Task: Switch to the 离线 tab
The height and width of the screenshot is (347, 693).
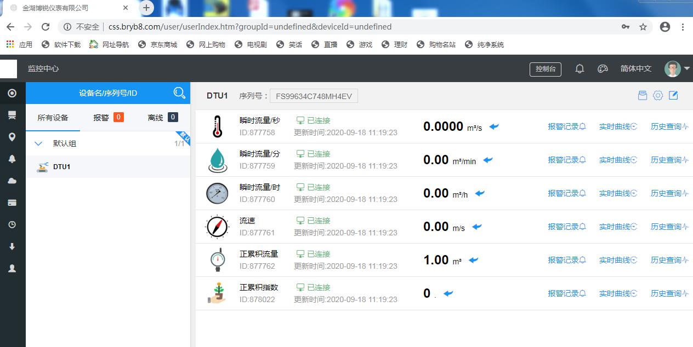Action: [x=162, y=118]
